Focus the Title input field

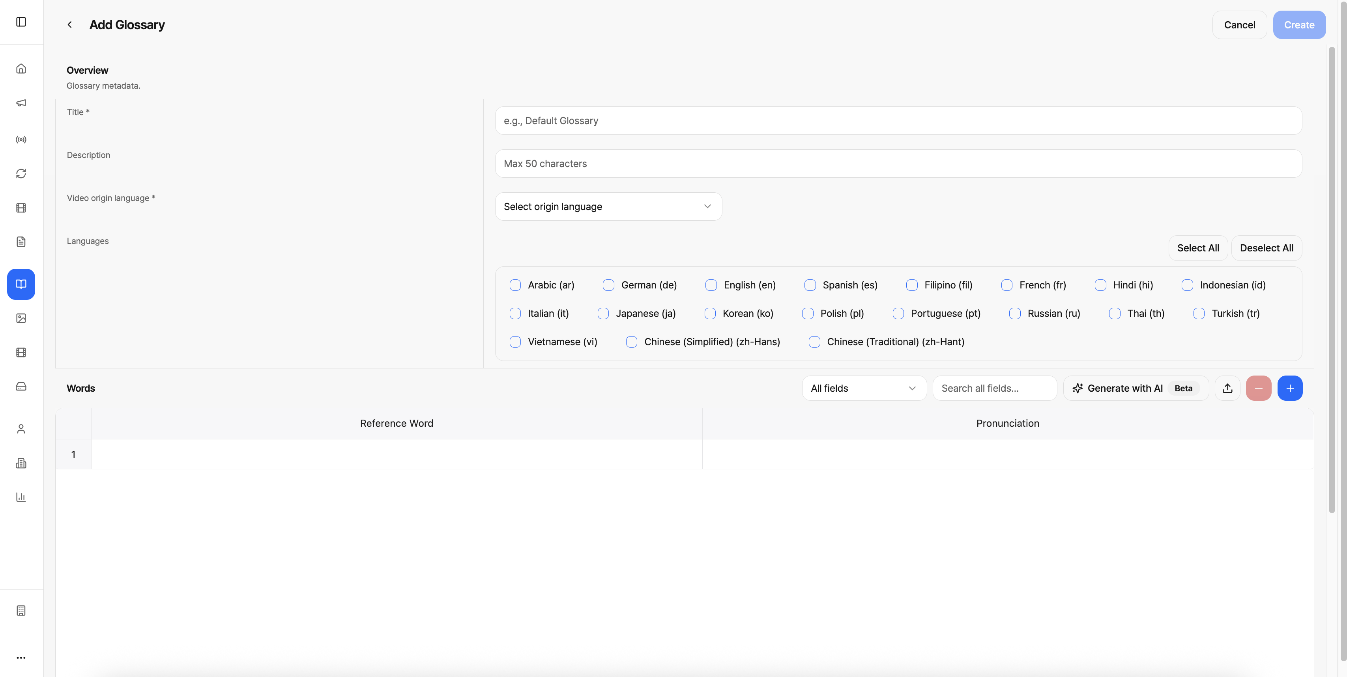point(898,121)
